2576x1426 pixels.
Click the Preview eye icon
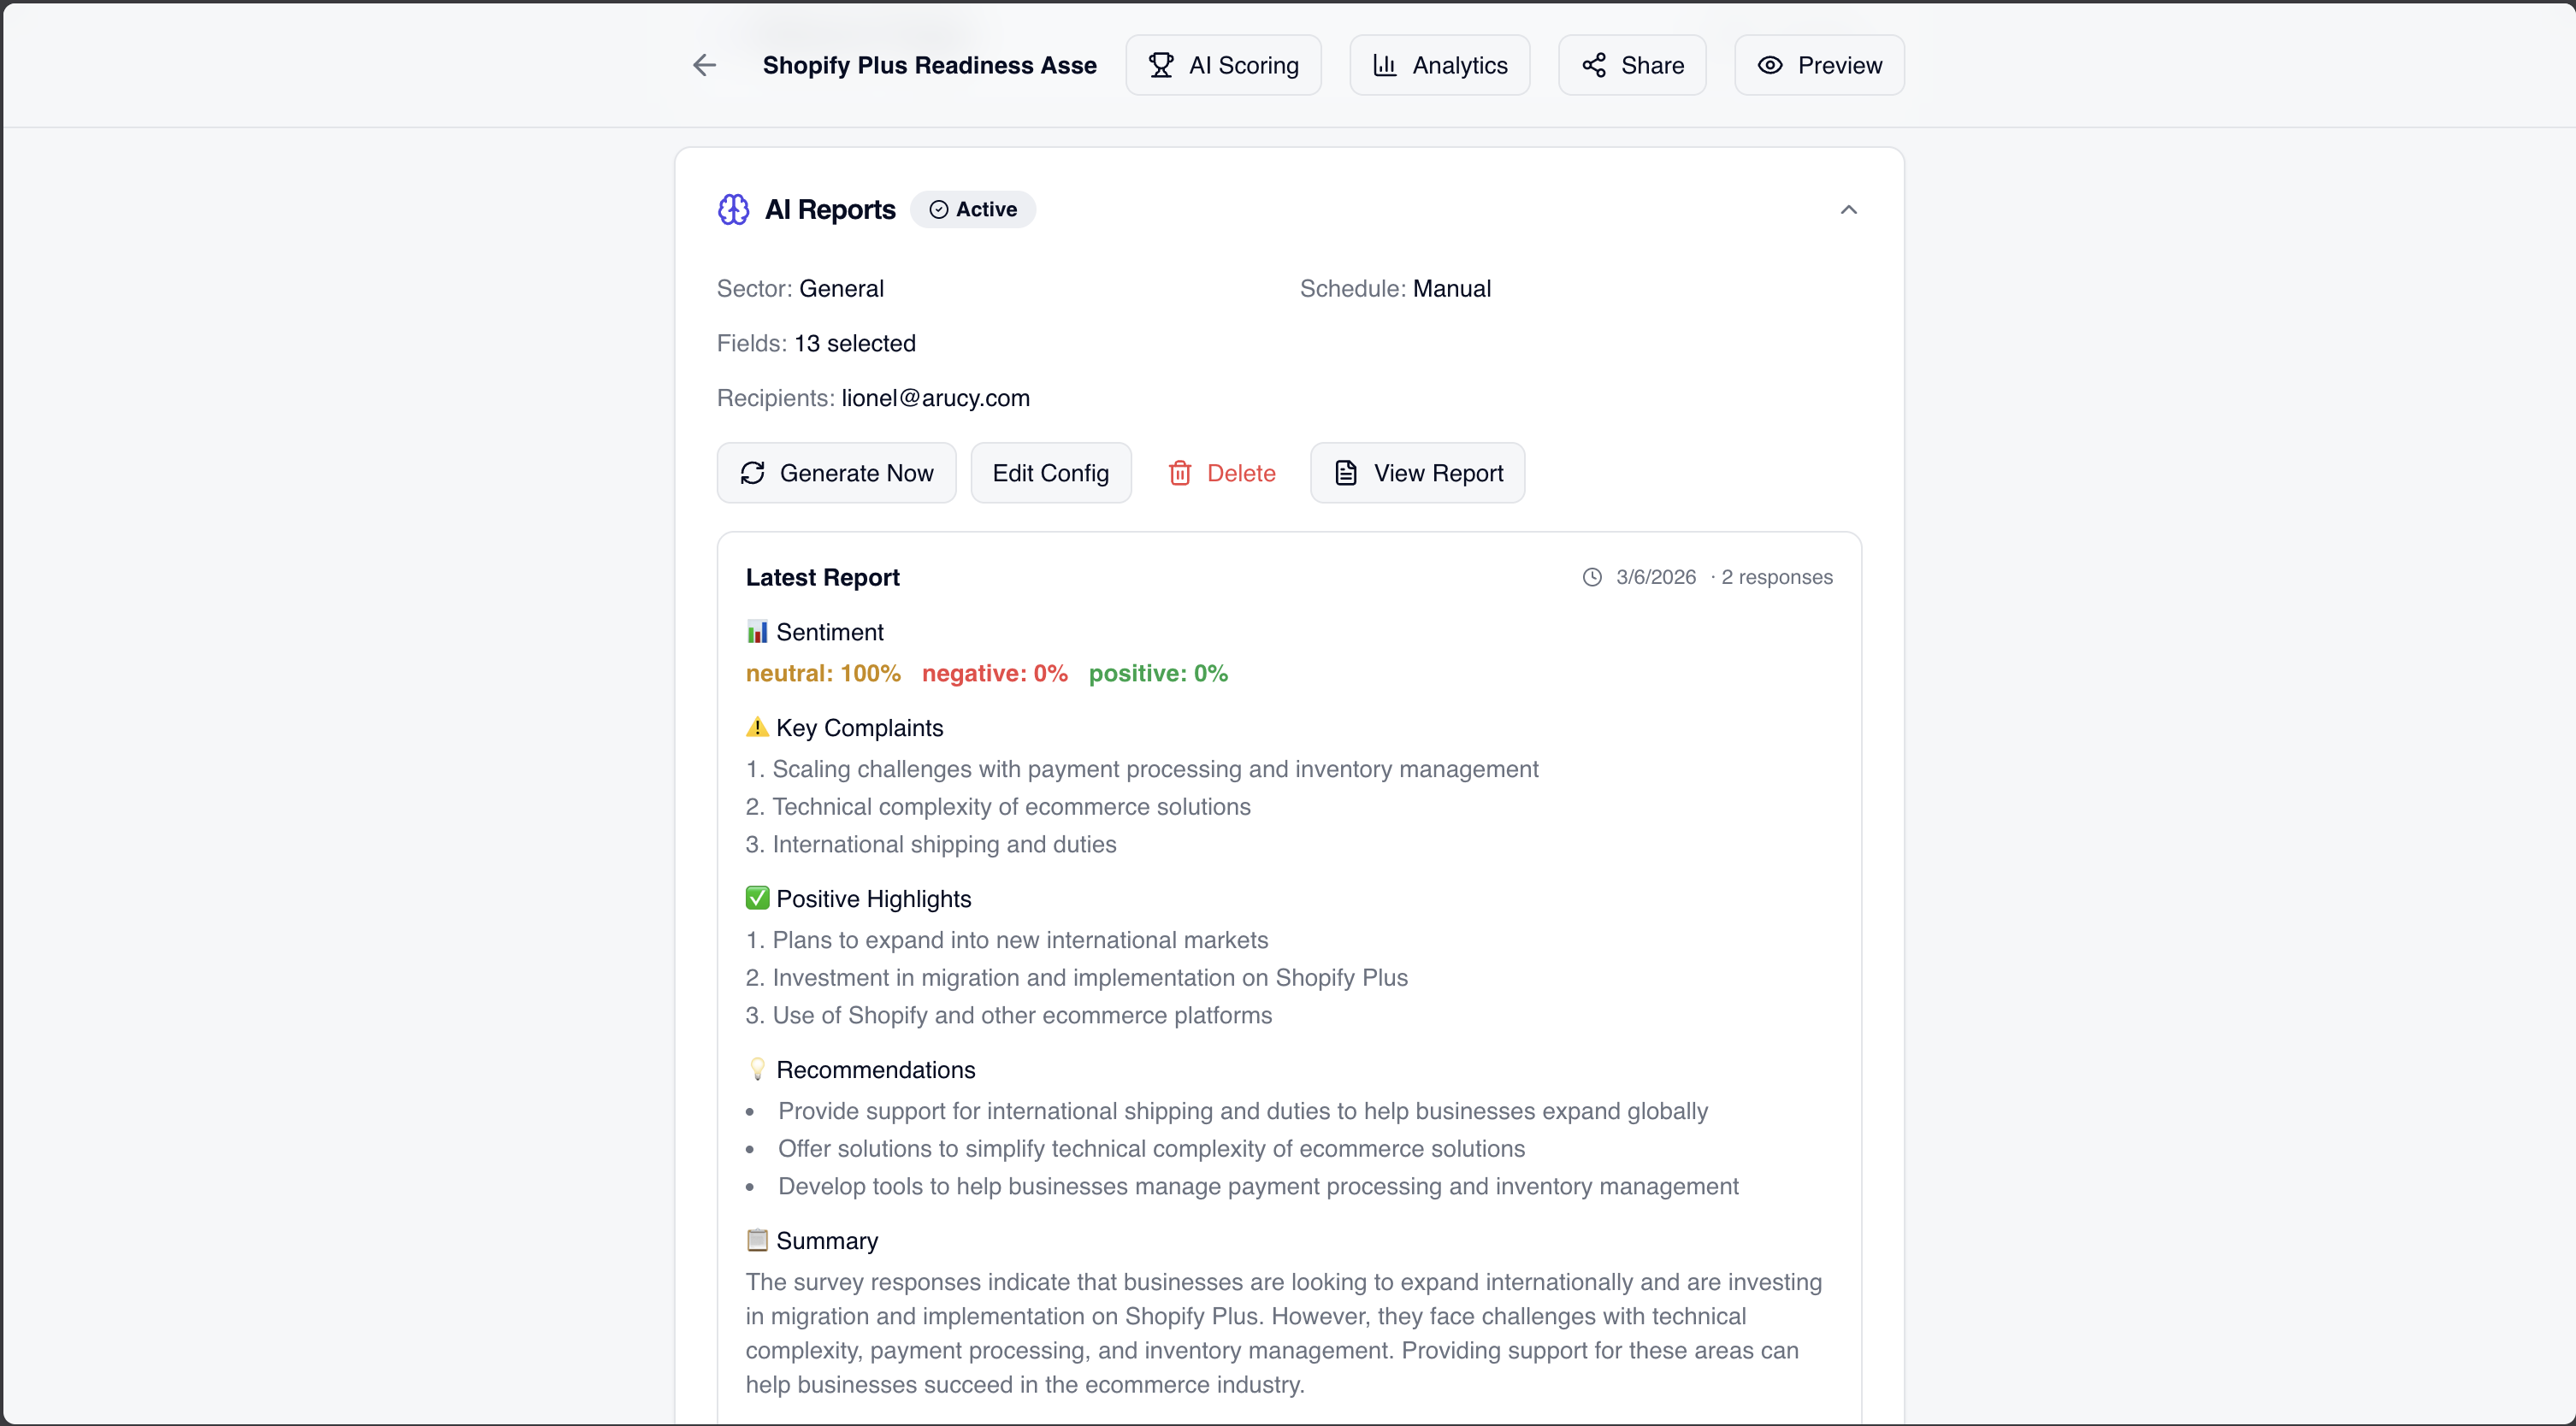[x=1770, y=65]
